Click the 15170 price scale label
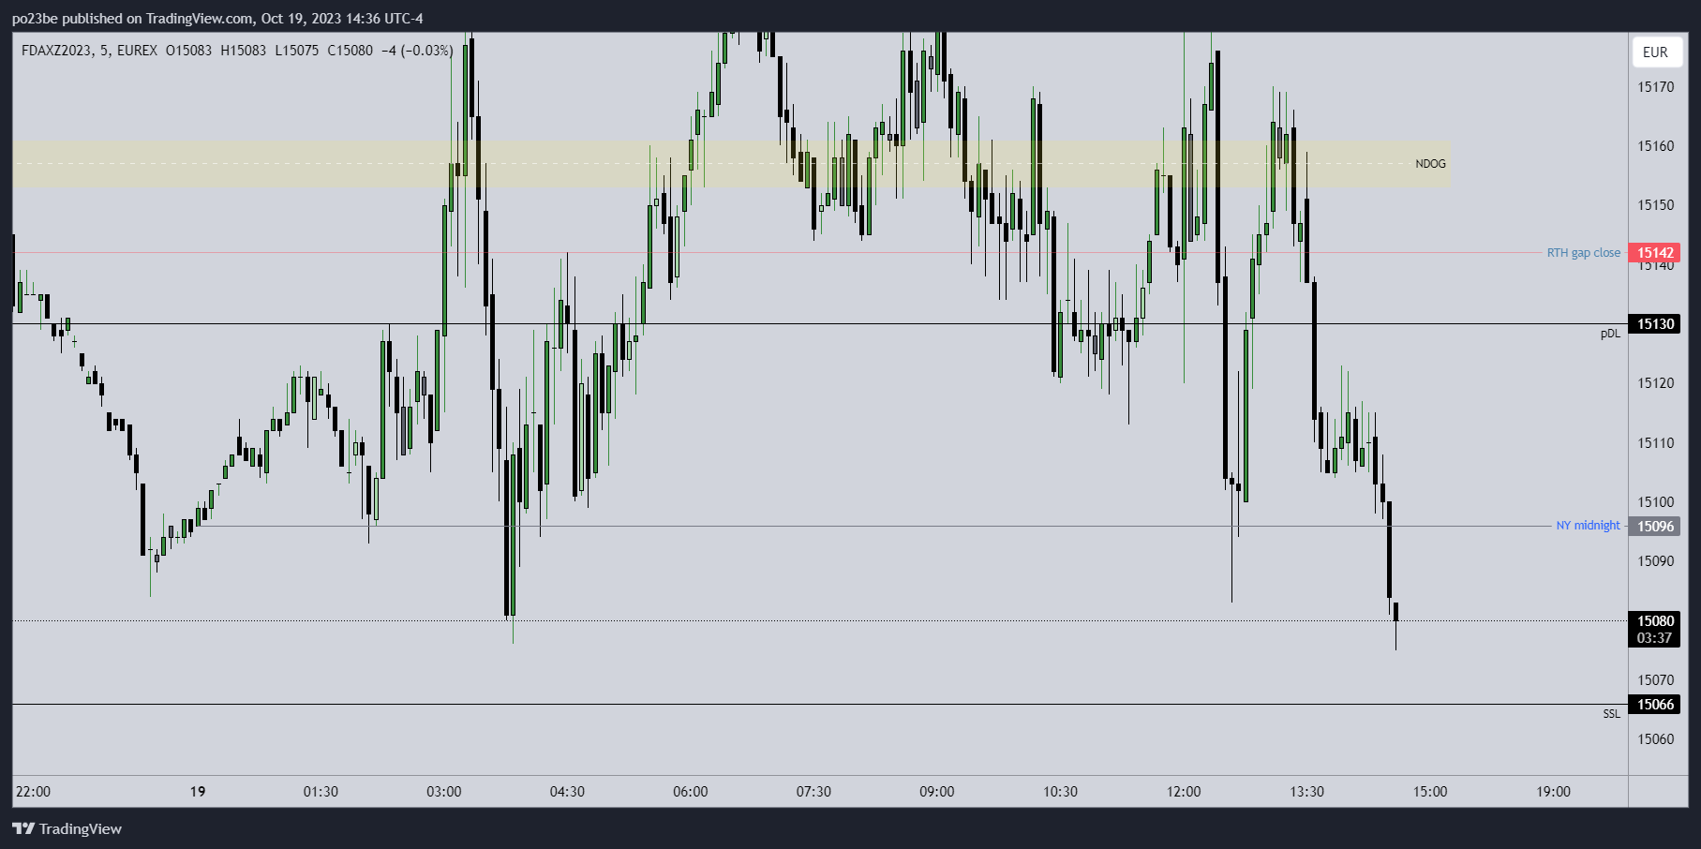The height and width of the screenshot is (849, 1701). tap(1655, 87)
